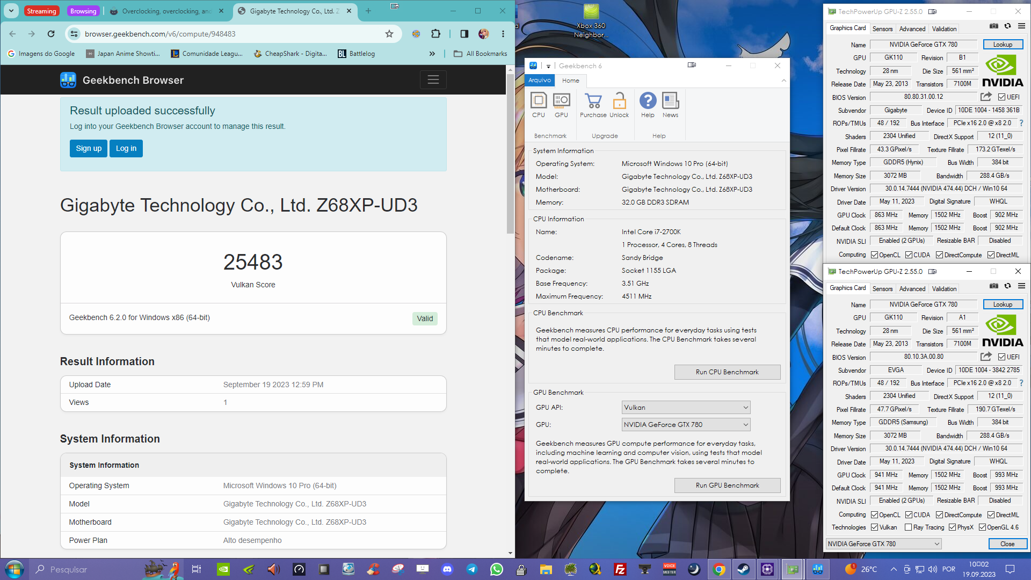Open Chrome tab search dropdown arrow

point(11,11)
